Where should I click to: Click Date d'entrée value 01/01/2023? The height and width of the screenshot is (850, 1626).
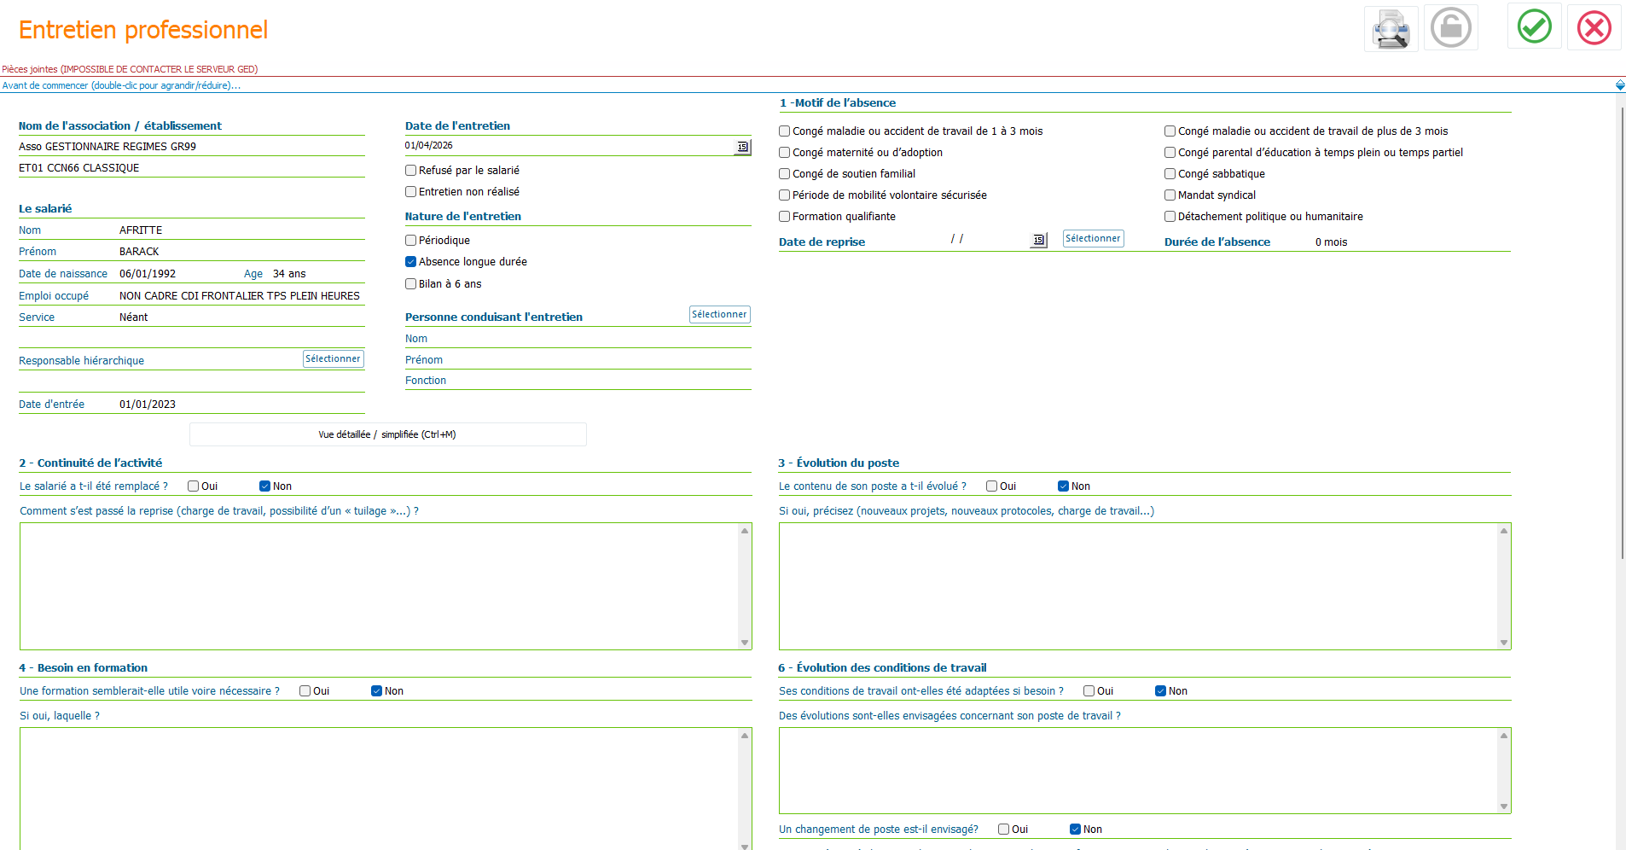(148, 405)
